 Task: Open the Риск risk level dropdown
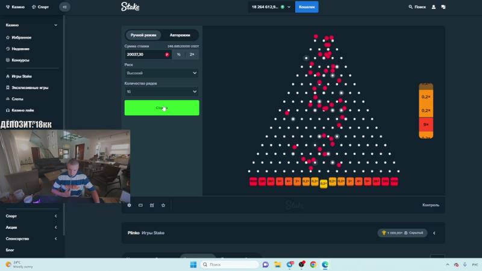[161, 73]
